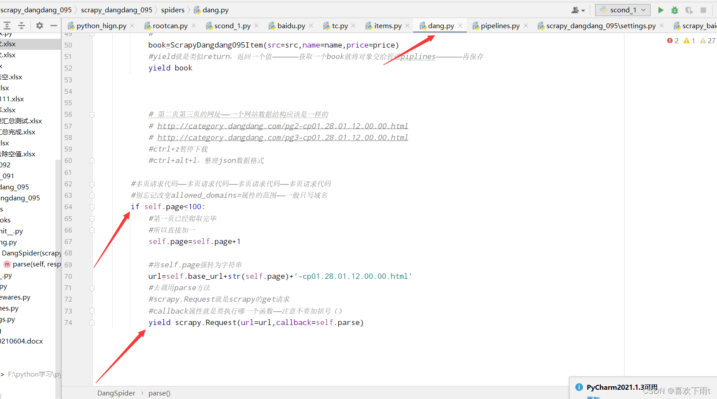This screenshot has width=717, height=399.
Task: Toggle fold marker on line 56
Action: pos(92,115)
